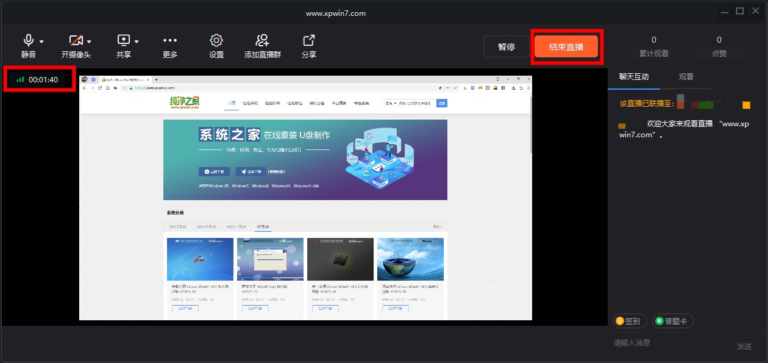Click the 签到 check-in button
This screenshot has height=363, width=768.
click(x=630, y=321)
